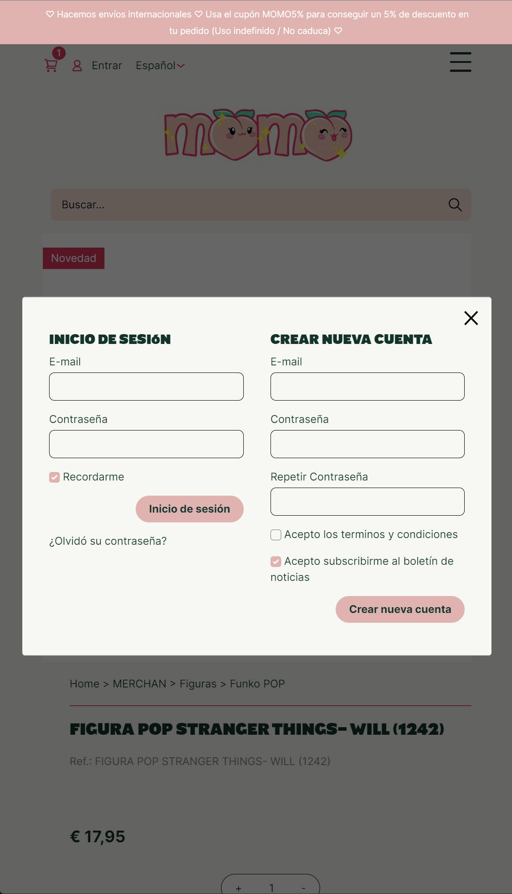The image size is (512, 894).
Task: Open the shopping cart icon
Action: 51,66
